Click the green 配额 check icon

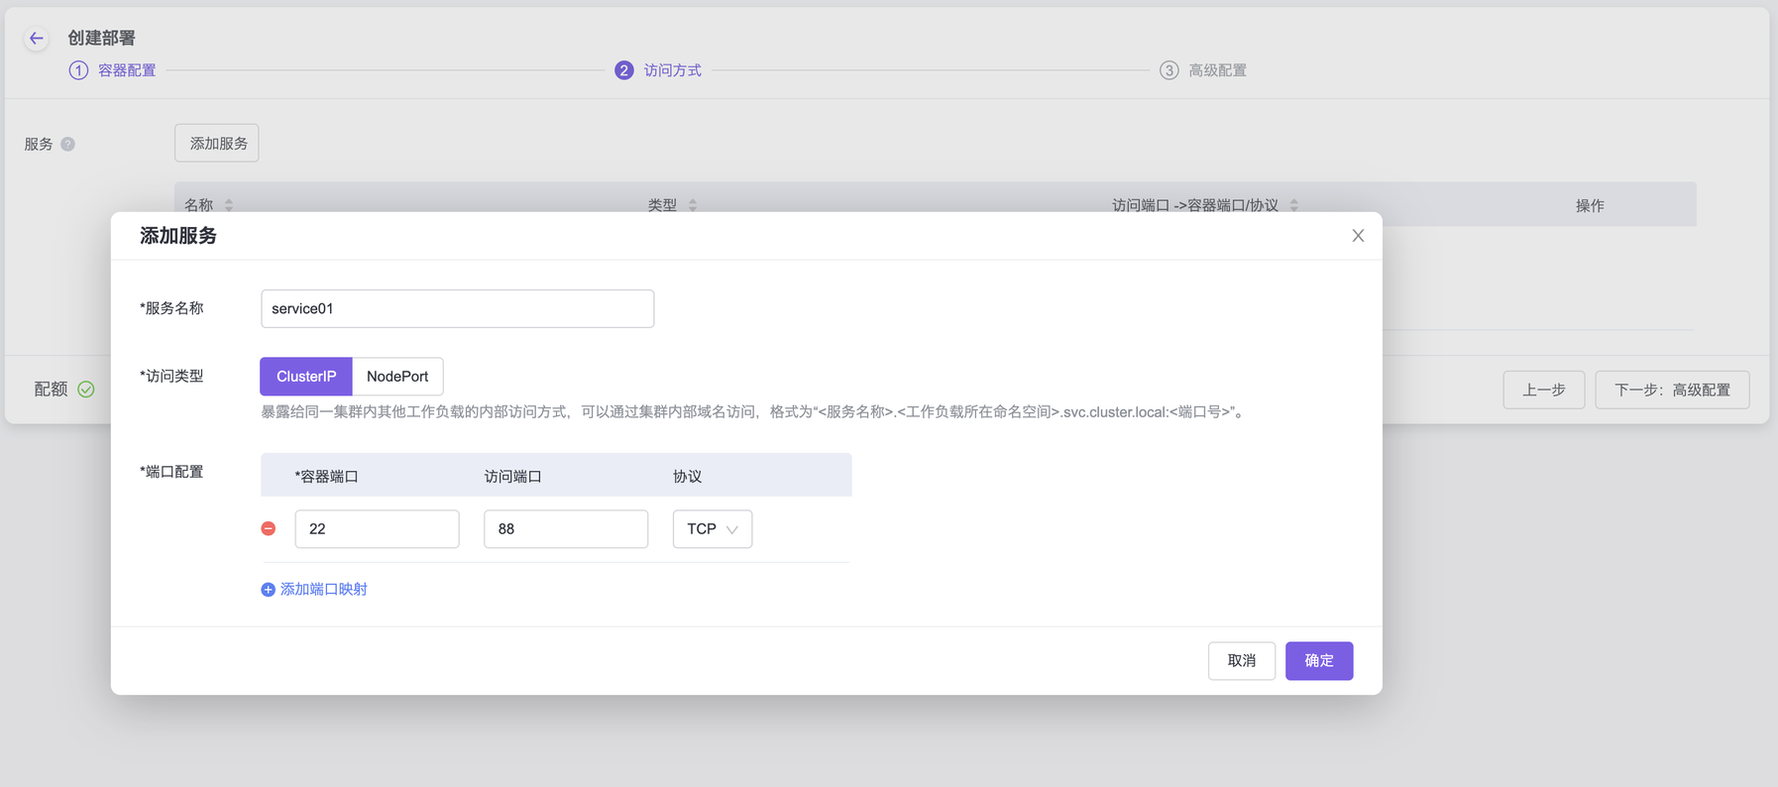[86, 390]
